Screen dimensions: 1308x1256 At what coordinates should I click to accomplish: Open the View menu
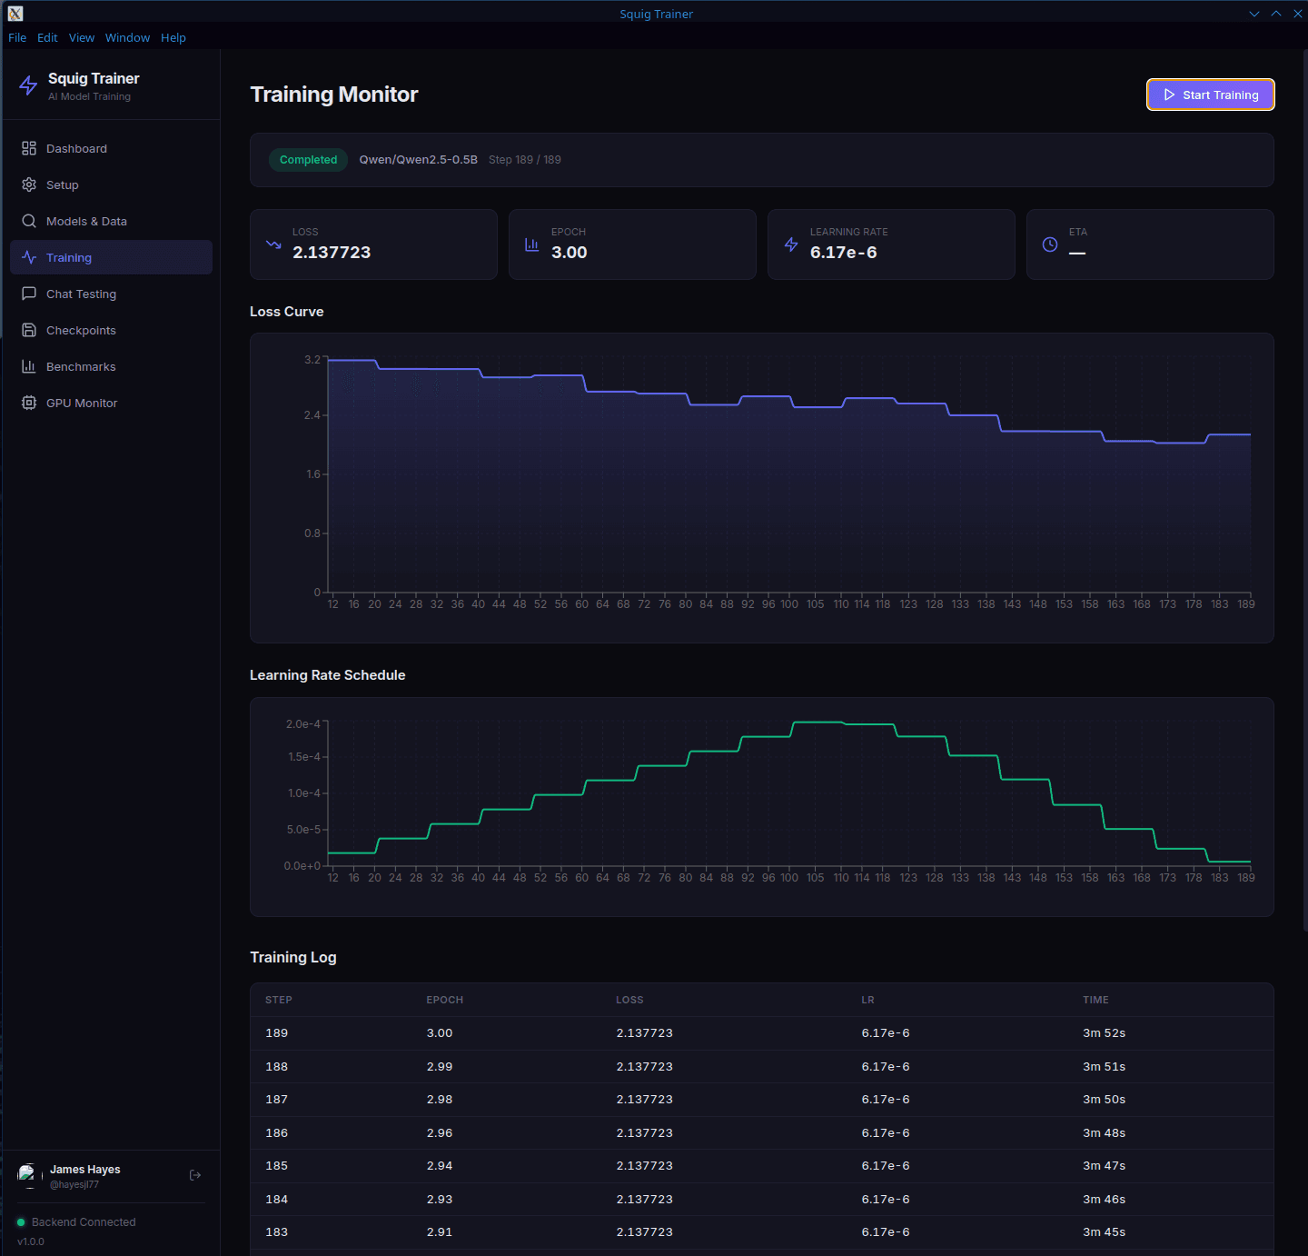(x=82, y=37)
